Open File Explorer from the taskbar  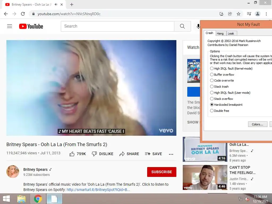22,199
